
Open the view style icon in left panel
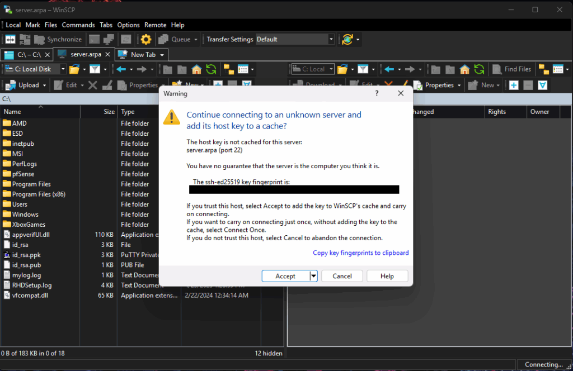[x=243, y=69]
